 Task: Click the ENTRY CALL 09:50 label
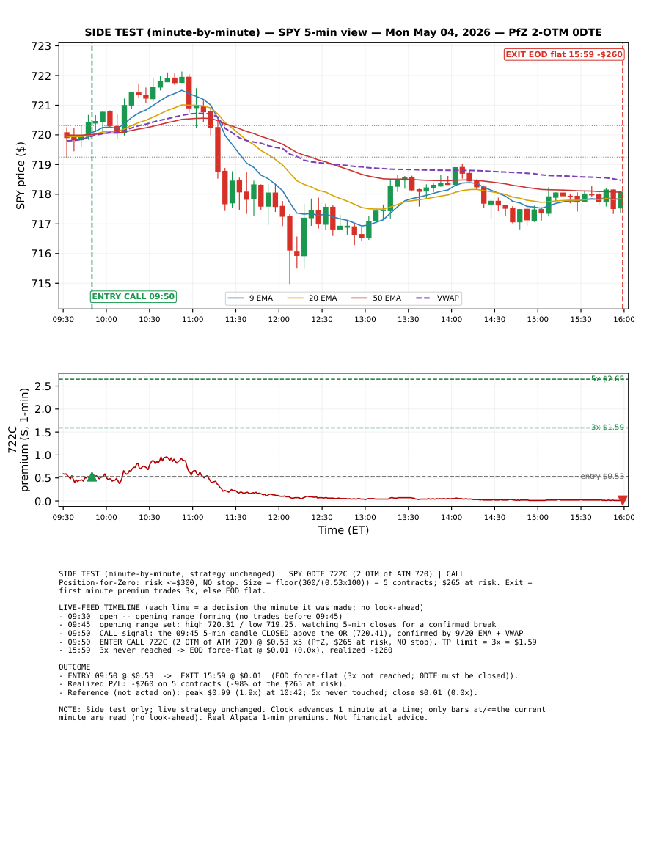133,296
